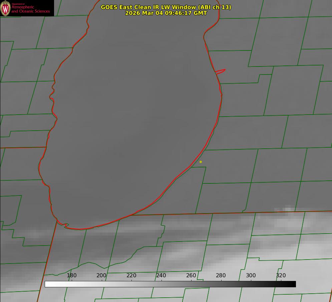
Task: Click the 180 colorbar tick label
Action: [72, 275]
